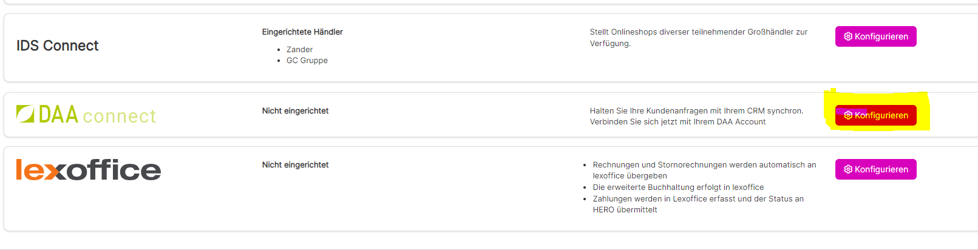Click the 'connect' word in the DAA logo

coord(120,116)
